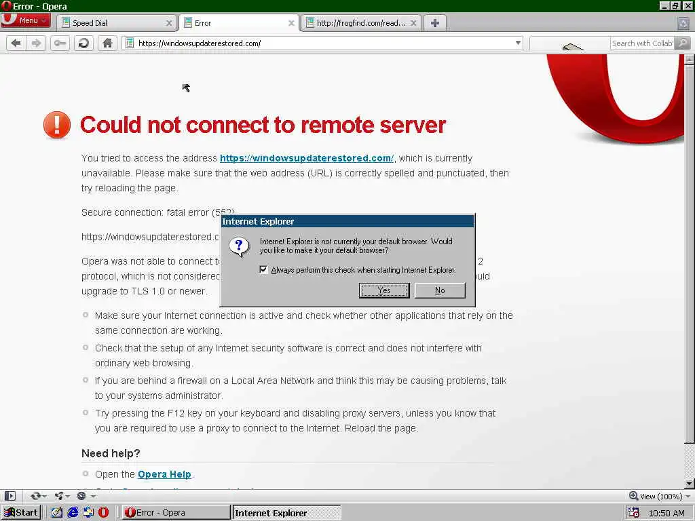
Task: Reload the page with the Reload icon
Action: click(83, 43)
